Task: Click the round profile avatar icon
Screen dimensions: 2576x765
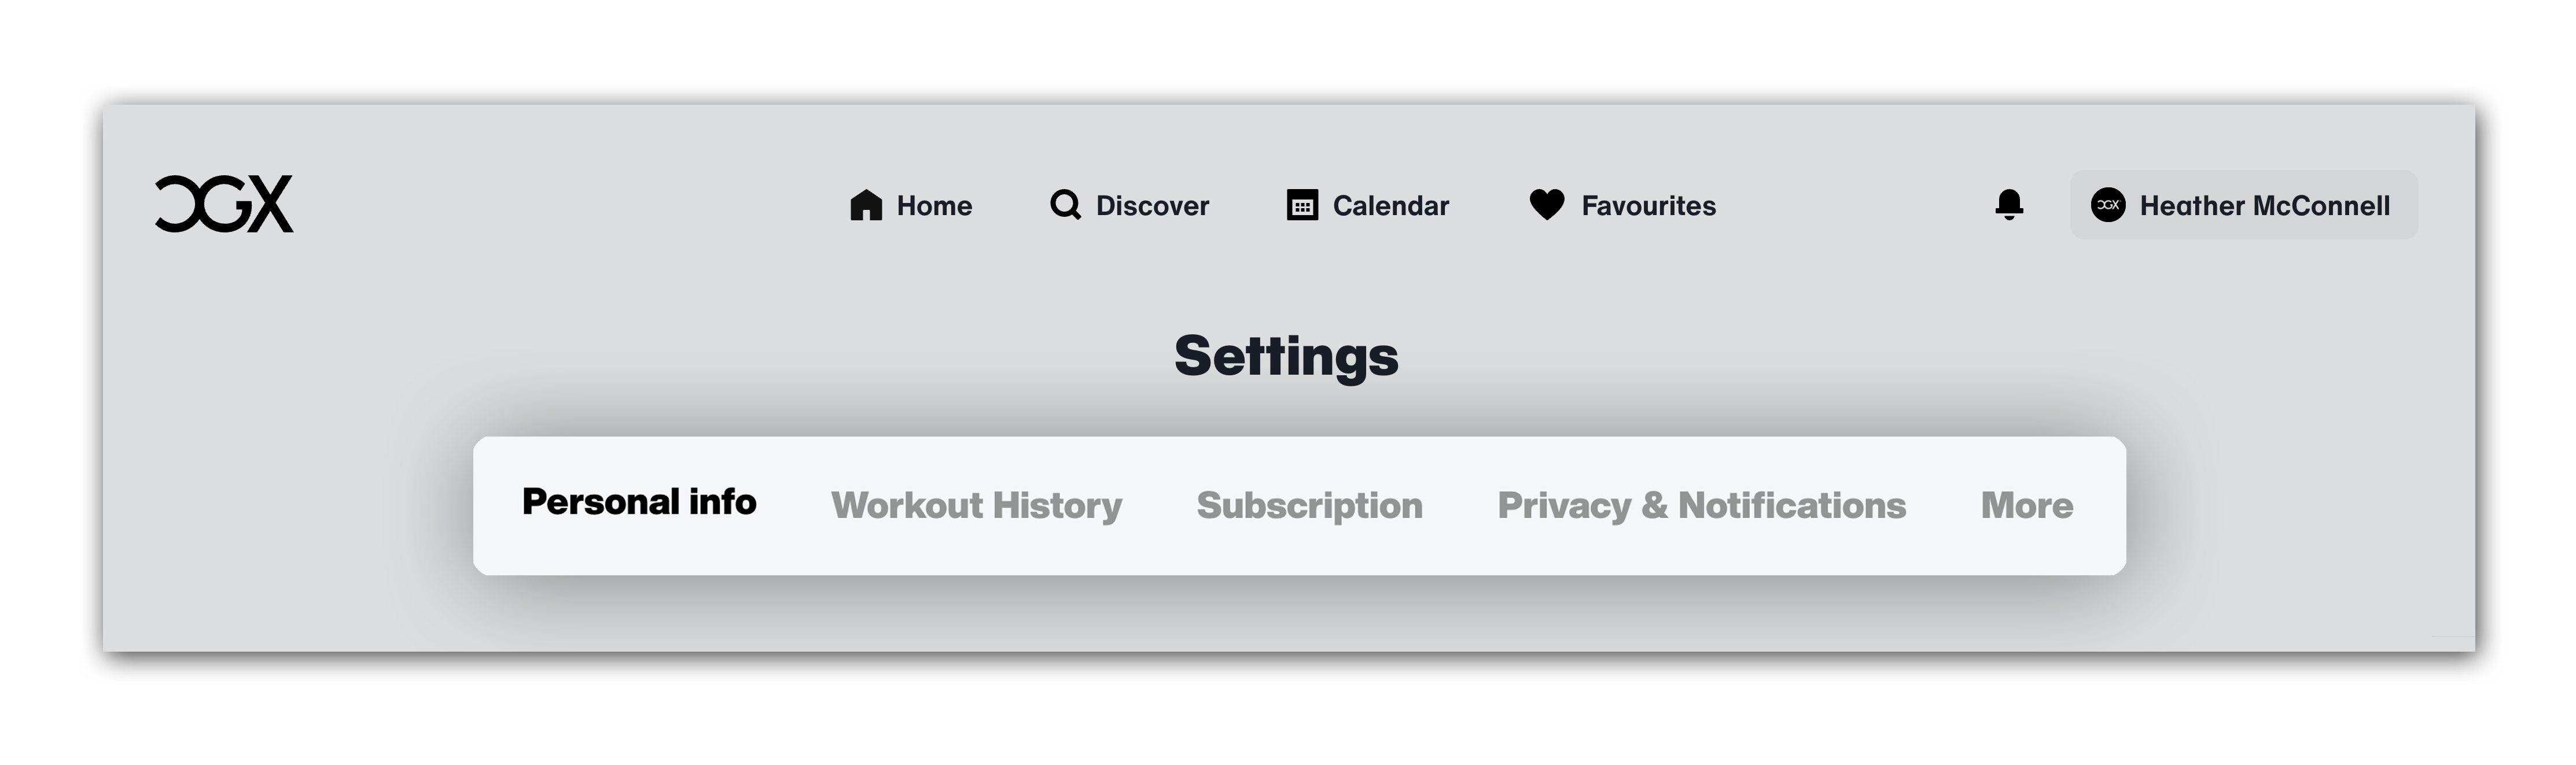Action: pos(2108,205)
